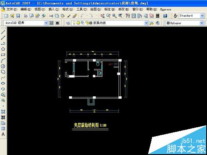Select the Point tool
207x155 pixels.
[x=3, y=106]
